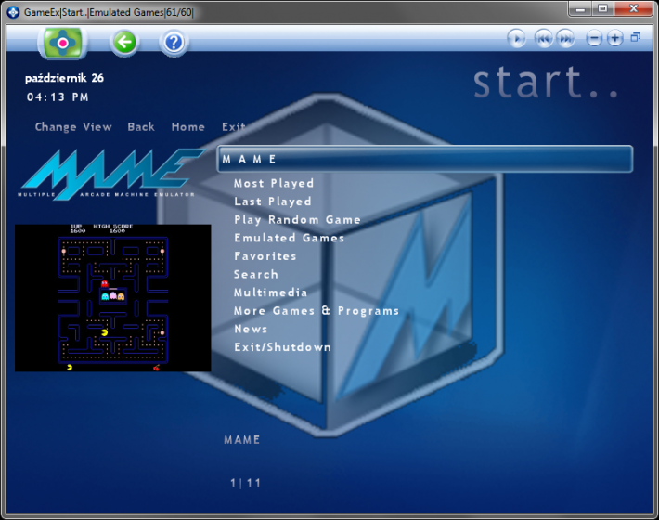Open the Search option
The height and width of the screenshot is (520, 659).
(256, 274)
